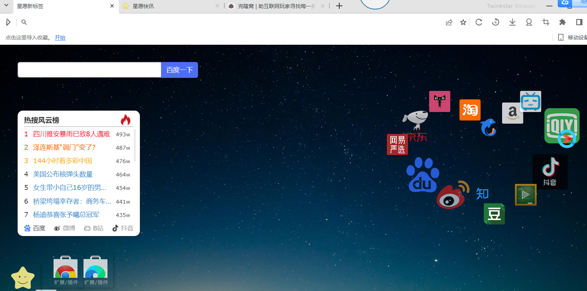Open the JD.com dog icon
587x291 pixels.
[416, 126]
